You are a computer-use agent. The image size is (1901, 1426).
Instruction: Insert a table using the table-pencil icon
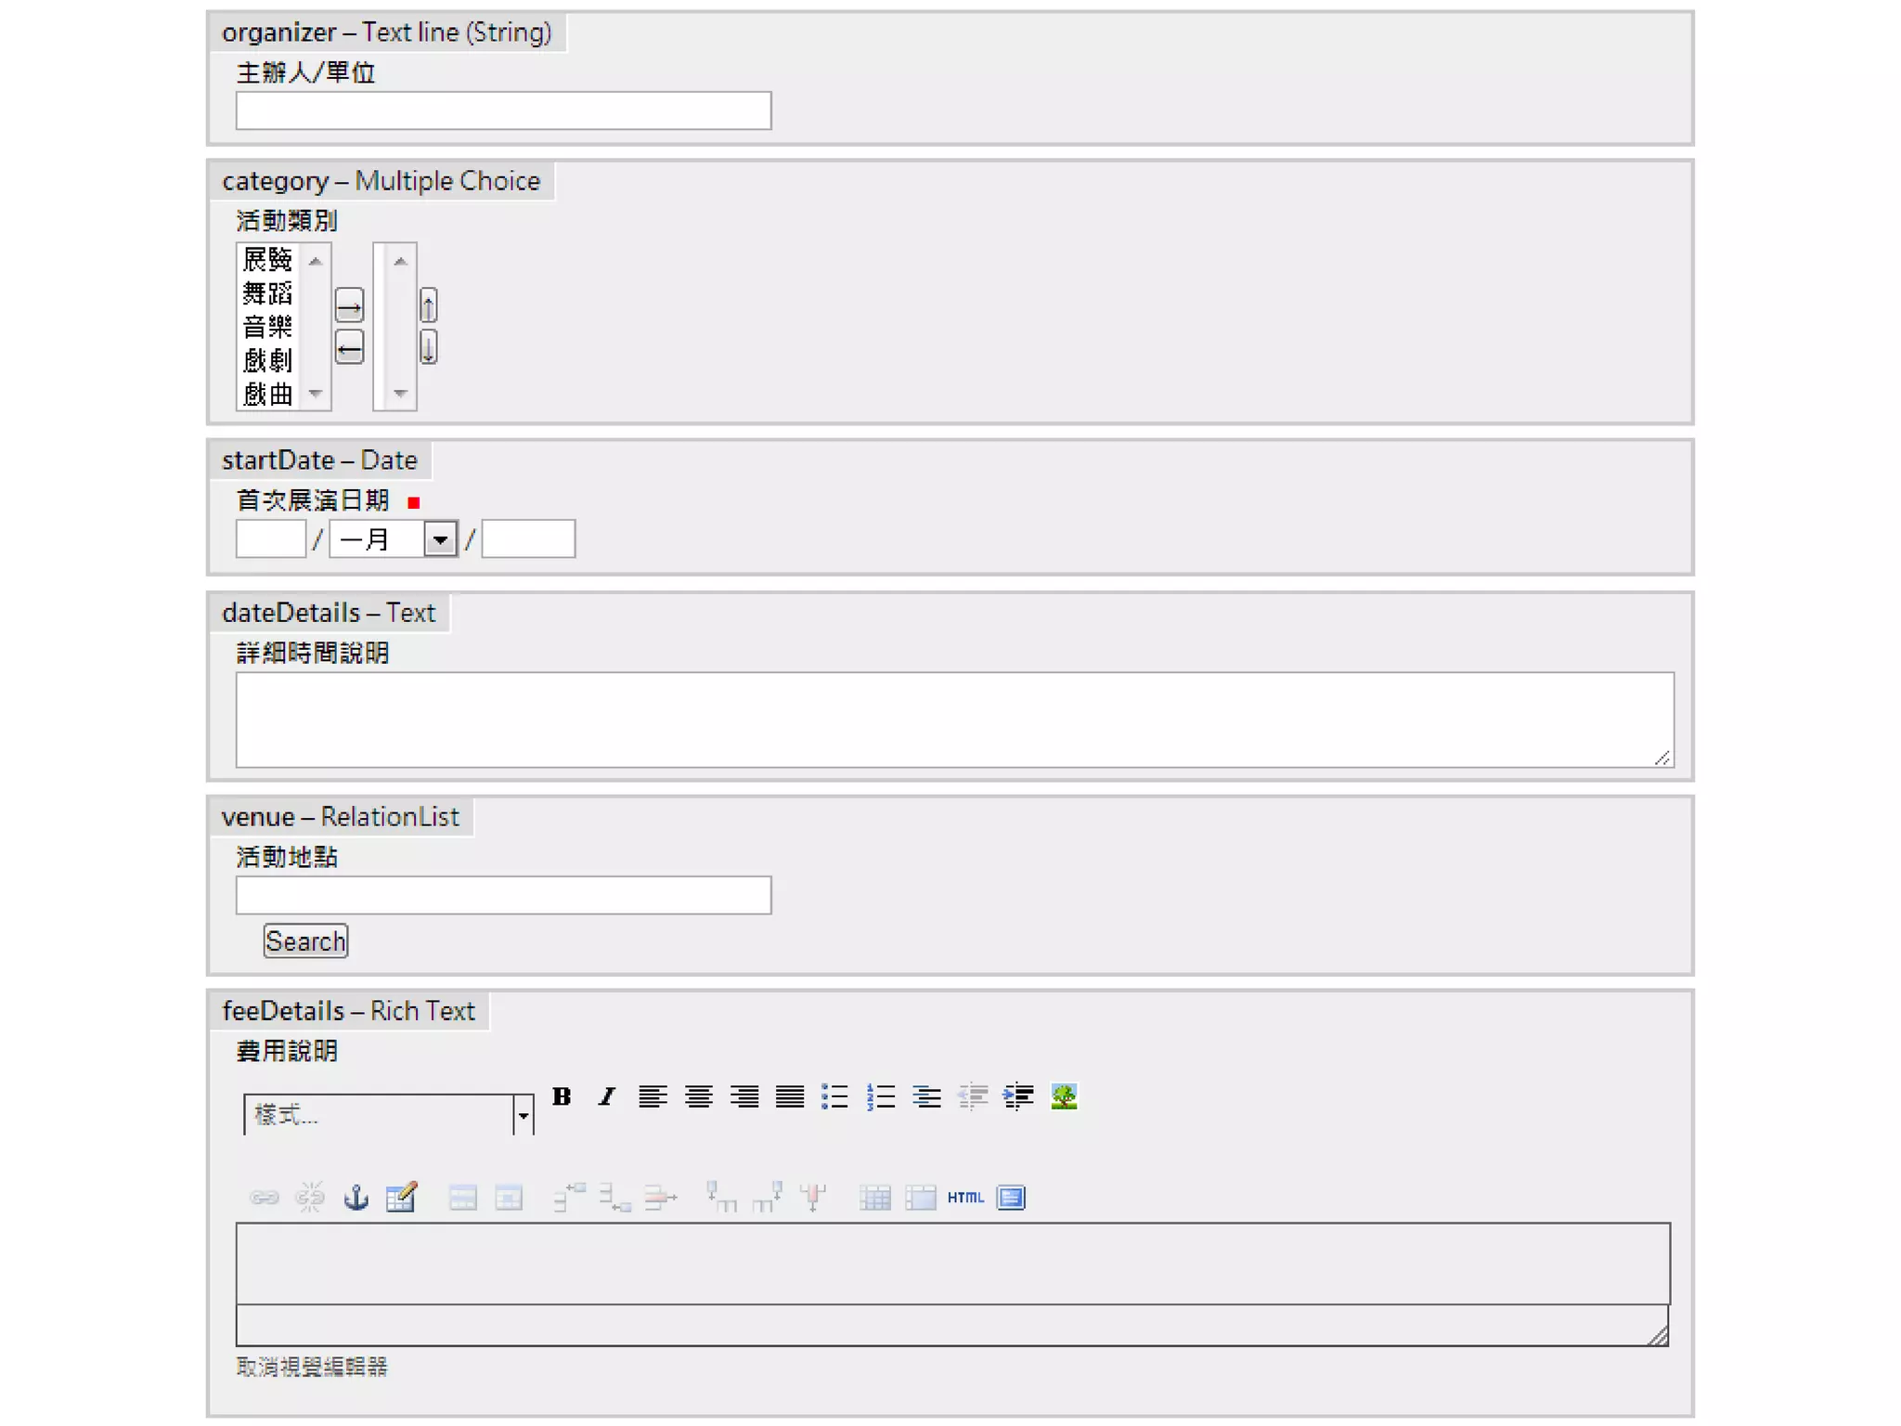(x=402, y=1198)
